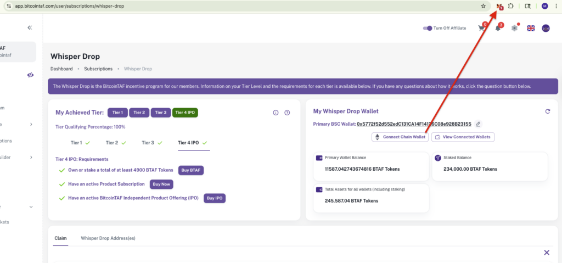Click the Tier 2 achieved badge
The height and width of the screenshot is (263, 562).
(139, 113)
